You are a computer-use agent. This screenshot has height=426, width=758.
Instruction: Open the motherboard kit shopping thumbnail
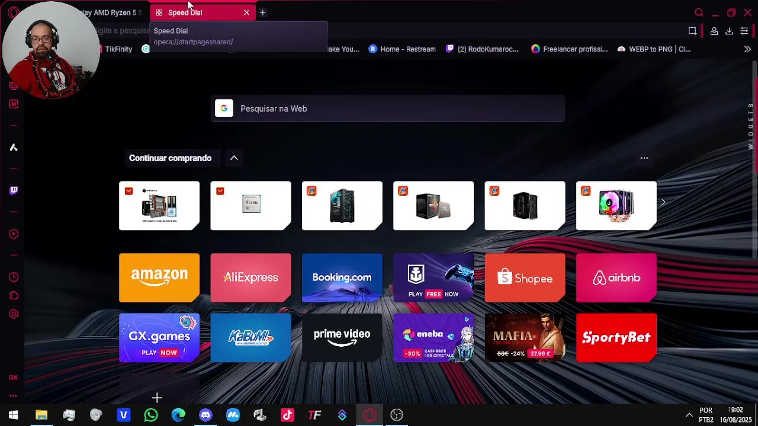pyautogui.click(x=159, y=206)
